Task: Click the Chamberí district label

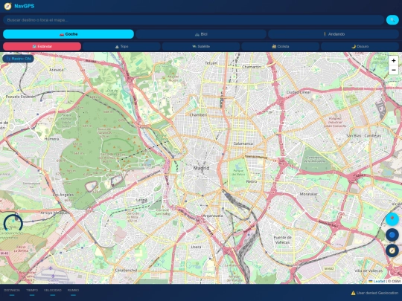Action: tap(198, 115)
